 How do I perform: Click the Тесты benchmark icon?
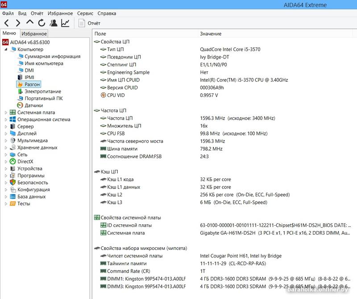(x=13, y=204)
